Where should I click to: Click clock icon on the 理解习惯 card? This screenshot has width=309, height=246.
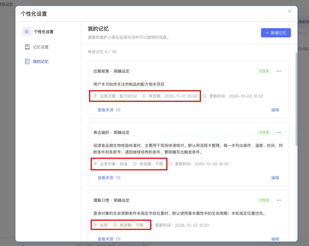click(115, 225)
